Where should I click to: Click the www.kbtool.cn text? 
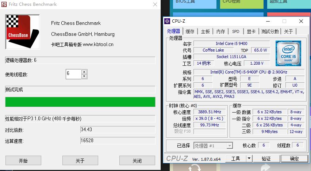tap(98, 45)
